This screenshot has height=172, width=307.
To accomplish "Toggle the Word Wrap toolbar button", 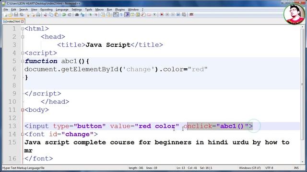I will pyautogui.click(x=116, y=15).
